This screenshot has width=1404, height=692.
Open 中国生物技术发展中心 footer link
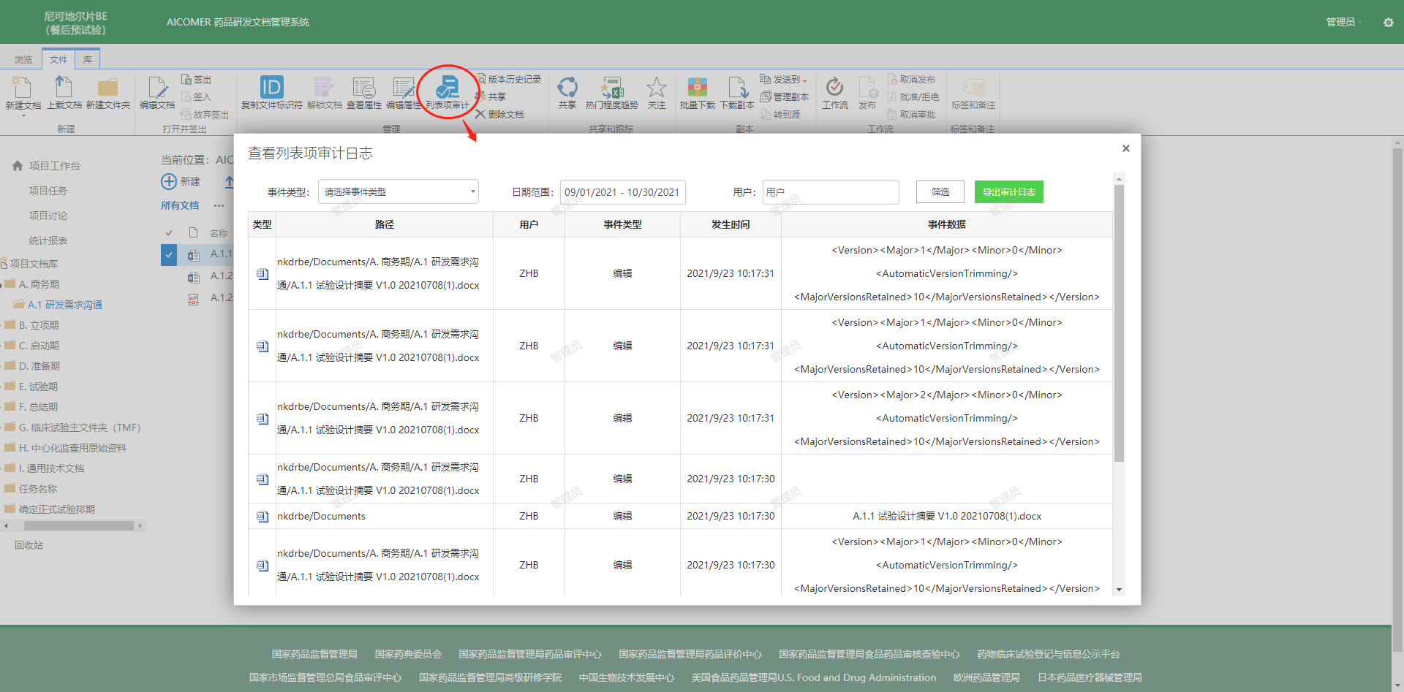[627, 677]
